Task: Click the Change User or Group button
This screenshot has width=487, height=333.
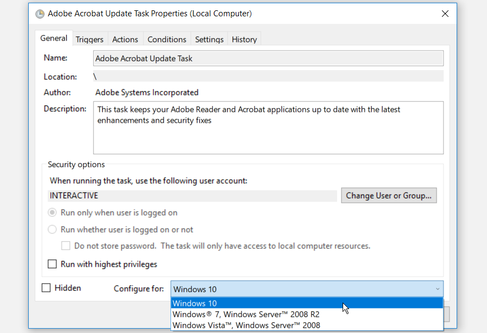Action: 389,196
